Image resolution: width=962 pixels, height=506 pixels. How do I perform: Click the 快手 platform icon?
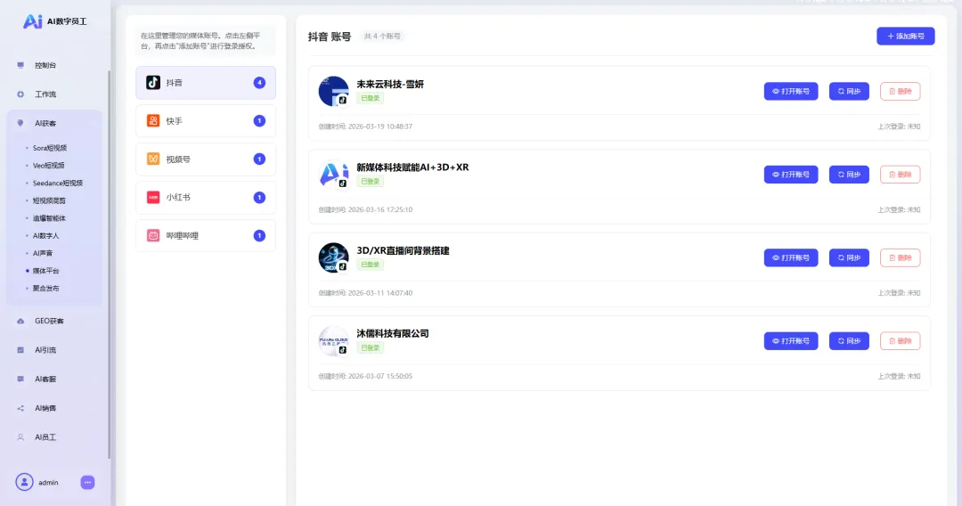pos(153,121)
